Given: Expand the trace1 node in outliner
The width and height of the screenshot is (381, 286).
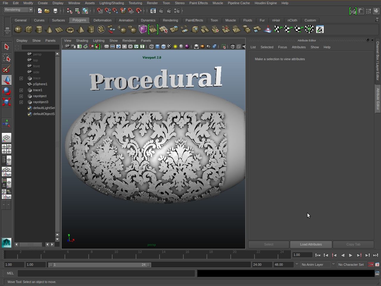Looking at the screenshot, I should (21, 90).
